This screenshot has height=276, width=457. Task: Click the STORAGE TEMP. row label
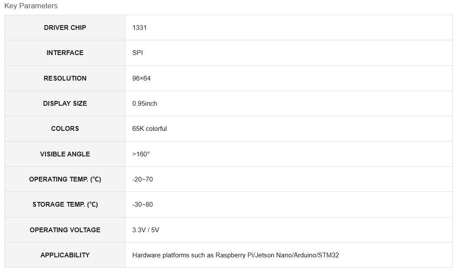coord(65,205)
